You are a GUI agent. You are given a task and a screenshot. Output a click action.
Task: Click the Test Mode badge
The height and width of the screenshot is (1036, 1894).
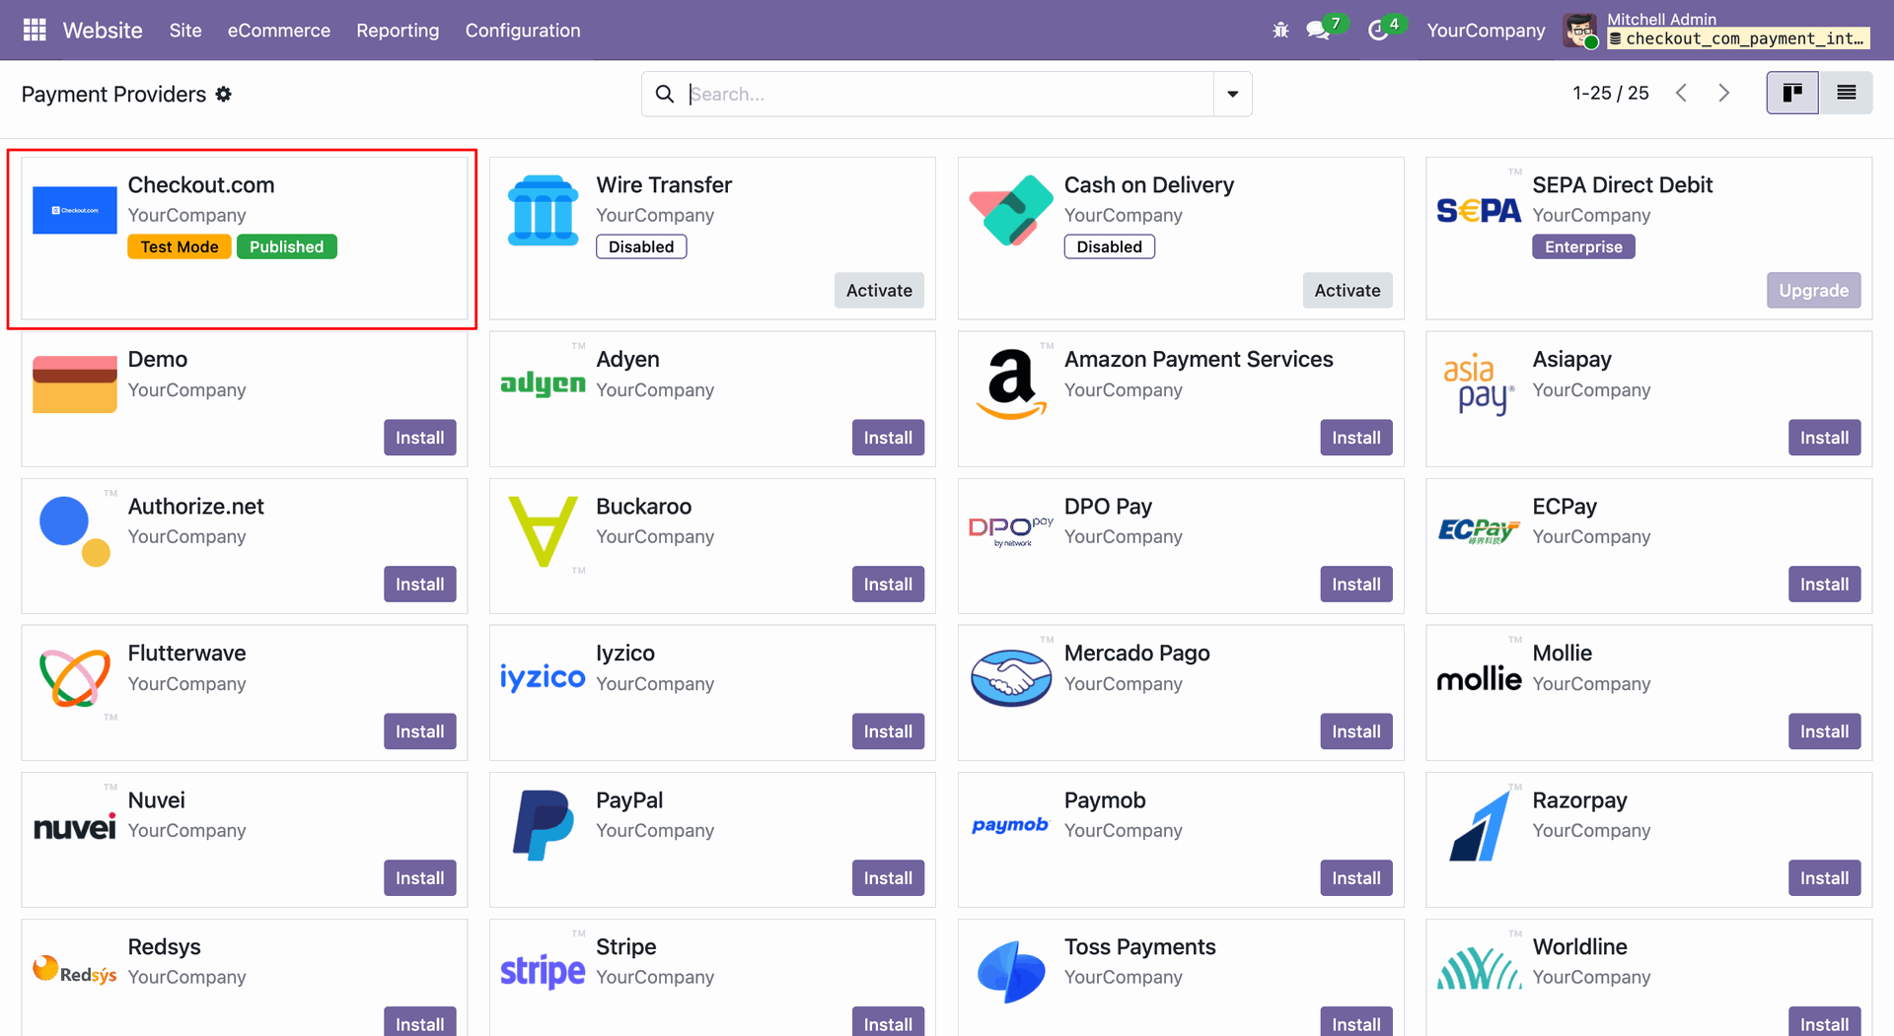coord(180,246)
